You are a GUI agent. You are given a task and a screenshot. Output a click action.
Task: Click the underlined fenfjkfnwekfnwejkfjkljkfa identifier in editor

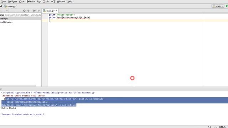click(73, 17)
